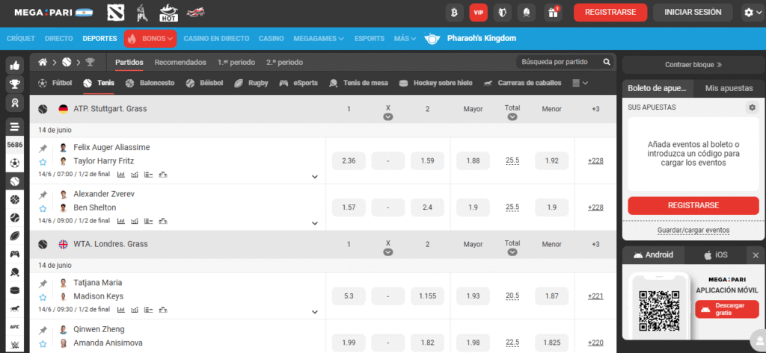This screenshot has width=766, height=353.
Task: Switch to the 1.er periodo tab
Action: 236,63
